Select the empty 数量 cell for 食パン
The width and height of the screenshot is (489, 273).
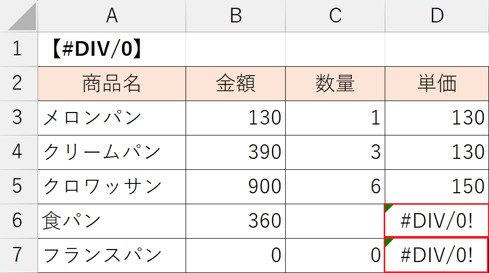335,221
